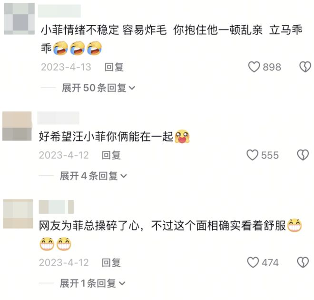The height and width of the screenshot is (300, 314).
Task: Select the comment text starting with 网友为菲总
Action: (171, 234)
